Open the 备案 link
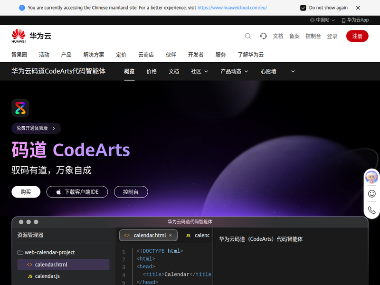The width and height of the screenshot is (380, 285). tap(294, 36)
